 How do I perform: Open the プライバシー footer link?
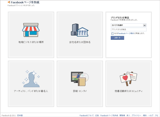coord(136,115)
